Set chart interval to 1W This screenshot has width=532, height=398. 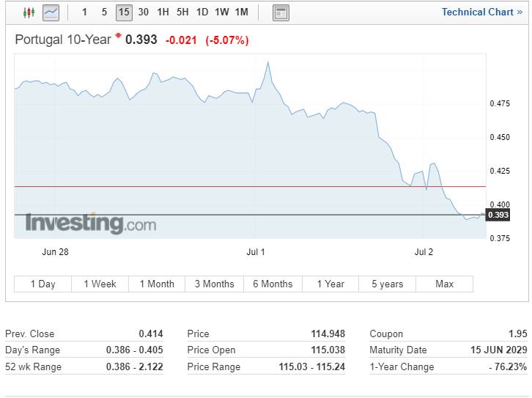222,12
